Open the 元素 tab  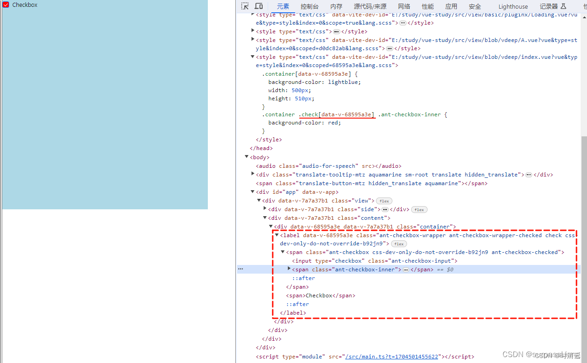[x=283, y=6]
